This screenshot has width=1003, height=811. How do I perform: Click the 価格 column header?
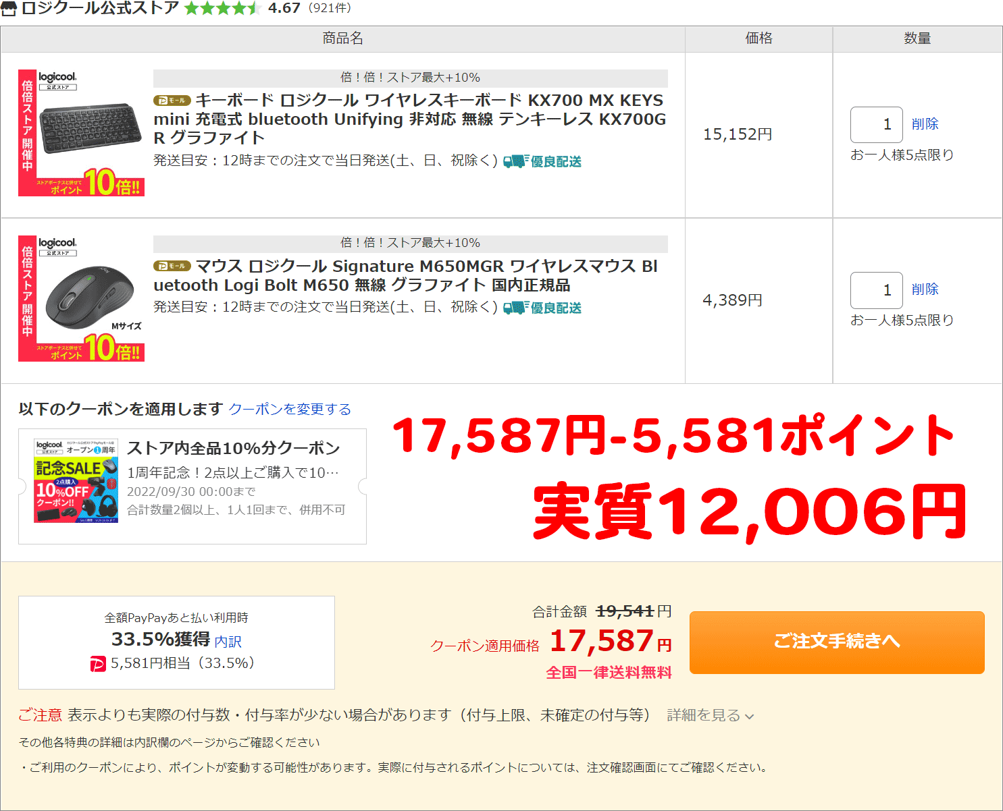(x=758, y=38)
